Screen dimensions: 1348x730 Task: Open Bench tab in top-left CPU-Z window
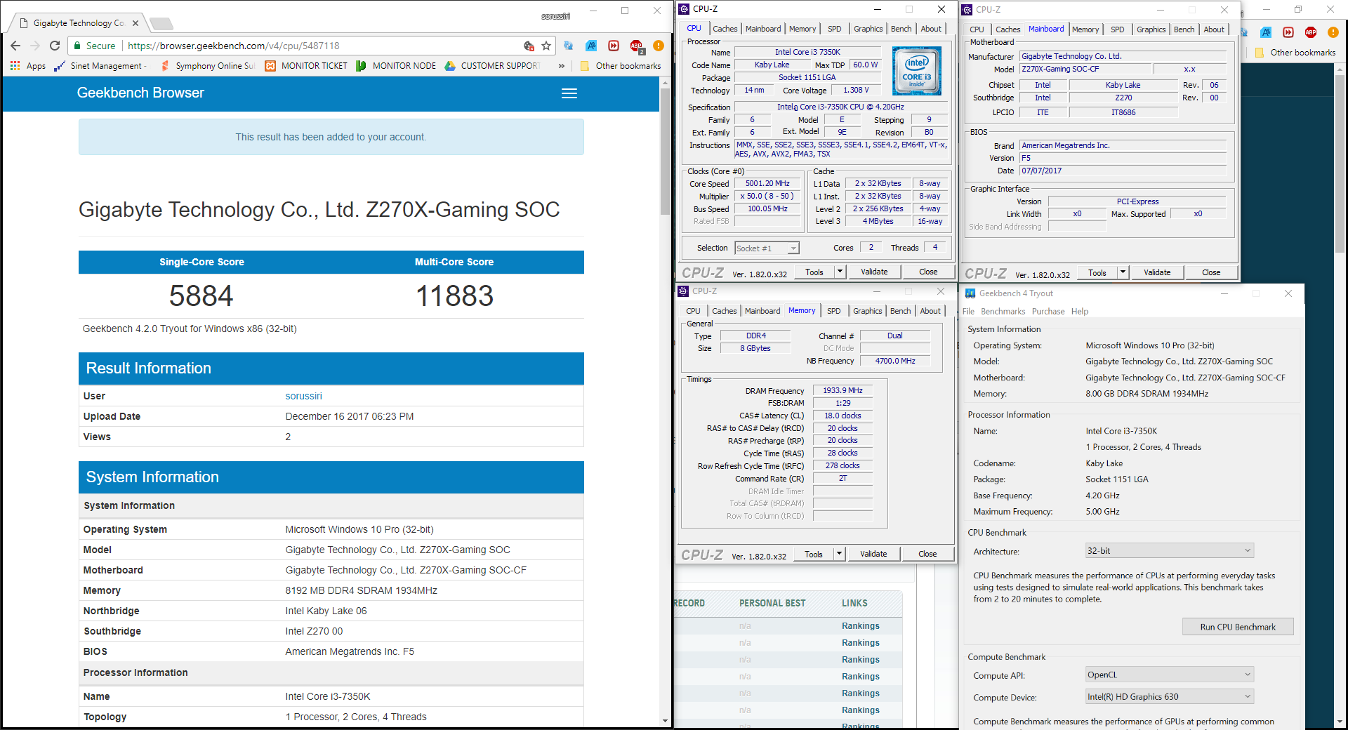(x=901, y=29)
